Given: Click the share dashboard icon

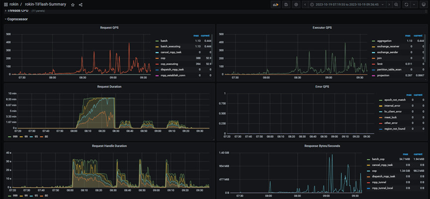Looking at the screenshot, I should (x=81, y=4).
